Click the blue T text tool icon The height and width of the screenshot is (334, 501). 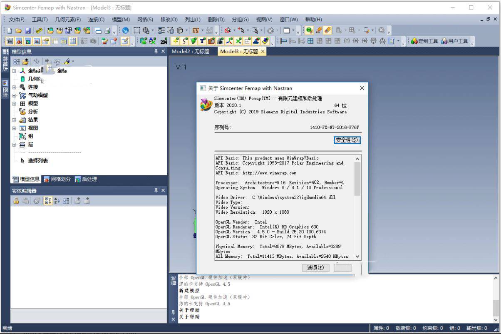tap(203, 41)
